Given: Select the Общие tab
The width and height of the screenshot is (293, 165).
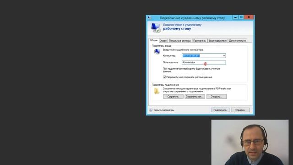Looking at the screenshot, I should [154, 40].
